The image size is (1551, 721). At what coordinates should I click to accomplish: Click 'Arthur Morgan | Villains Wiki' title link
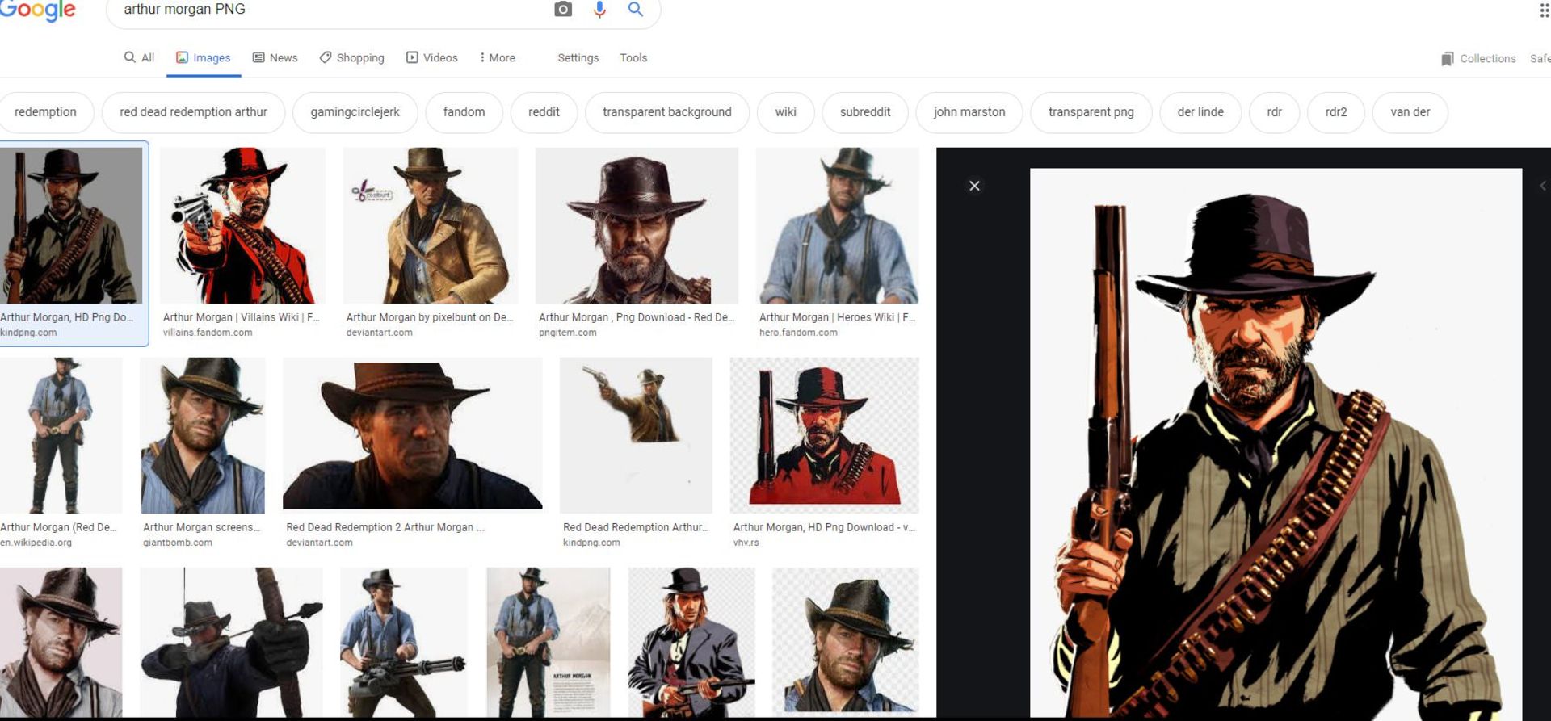[x=241, y=317]
